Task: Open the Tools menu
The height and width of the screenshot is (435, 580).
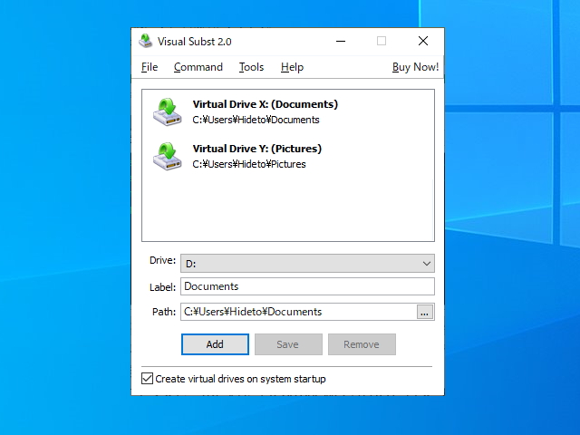Action: point(251,67)
